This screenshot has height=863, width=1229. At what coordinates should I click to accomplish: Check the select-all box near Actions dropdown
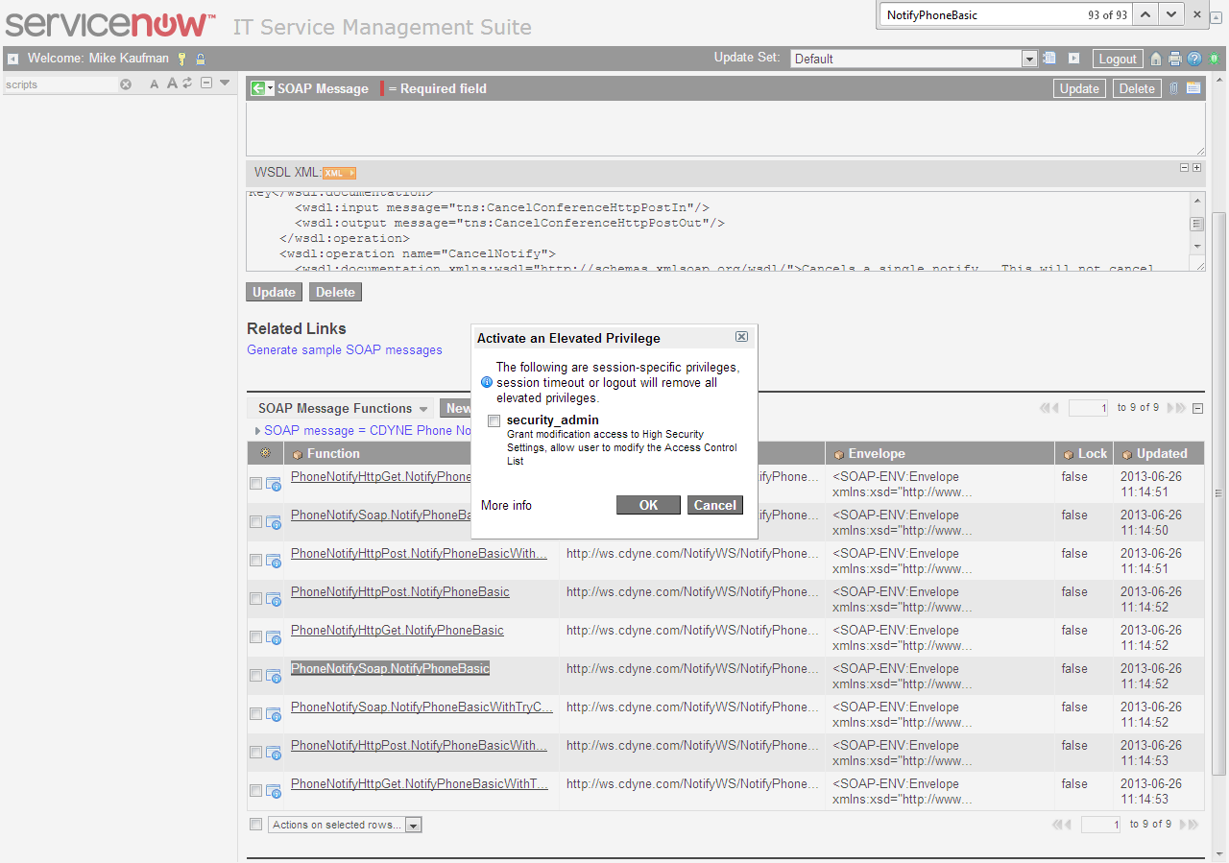click(254, 824)
